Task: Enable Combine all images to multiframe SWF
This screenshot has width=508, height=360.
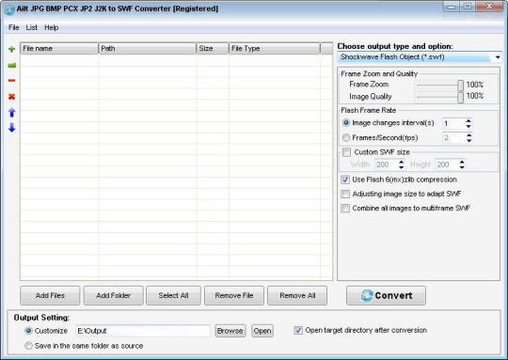Action: coord(345,208)
